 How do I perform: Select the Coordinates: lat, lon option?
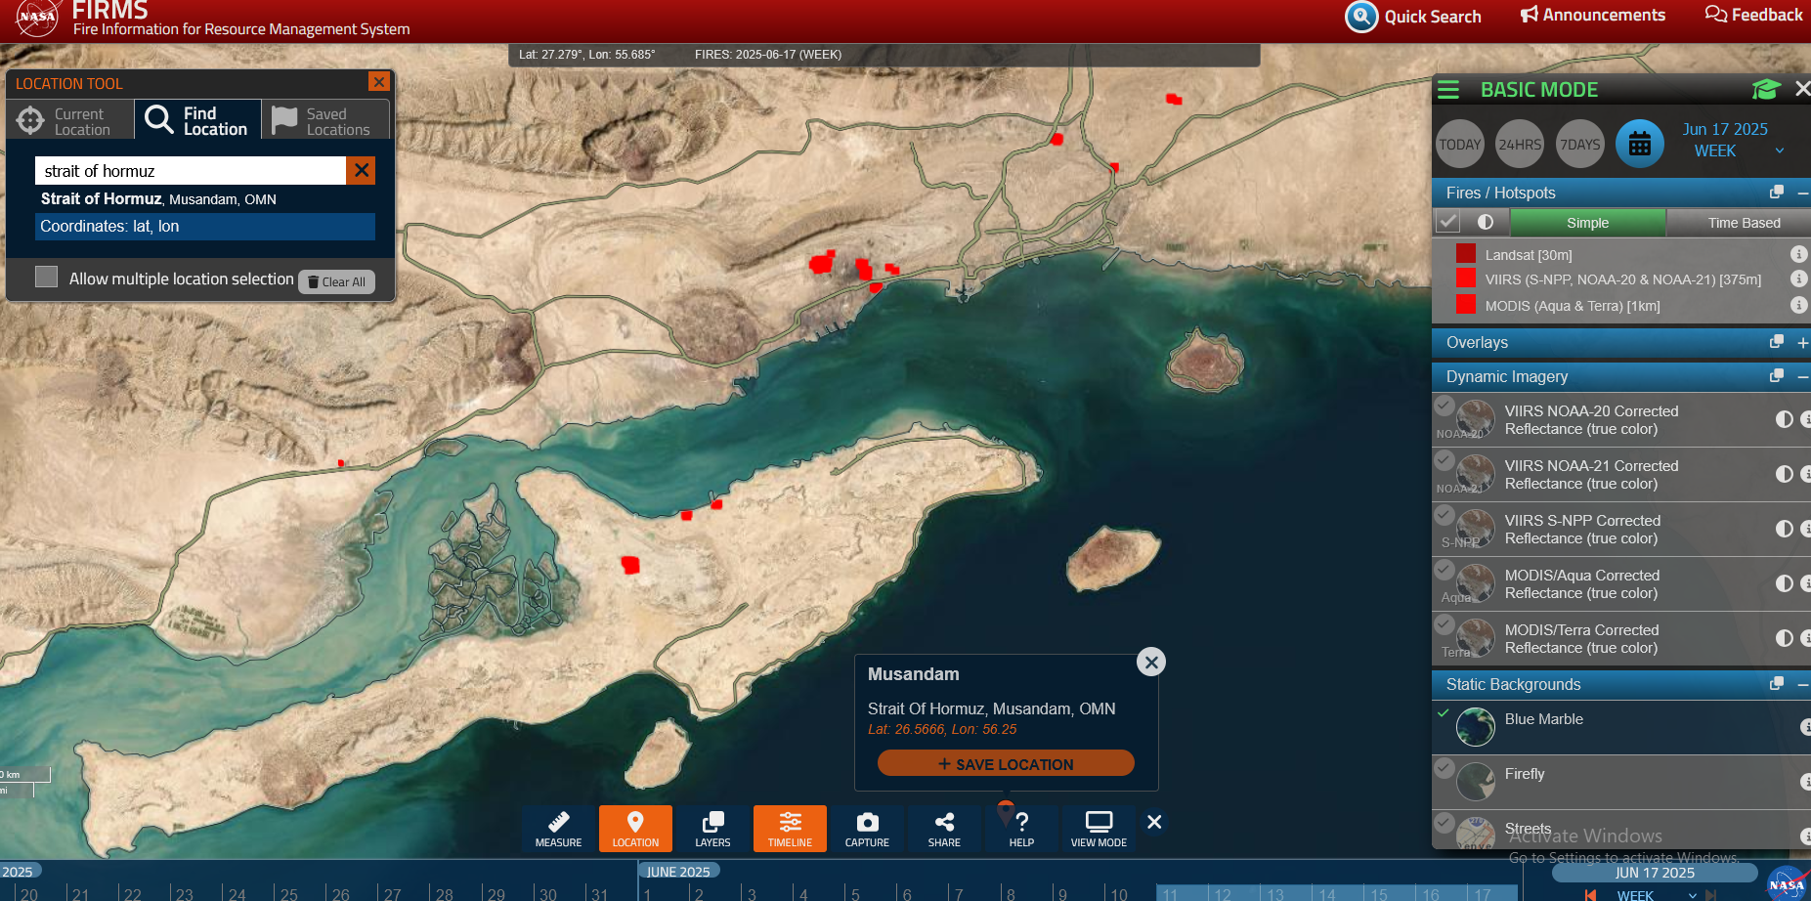point(205,227)
